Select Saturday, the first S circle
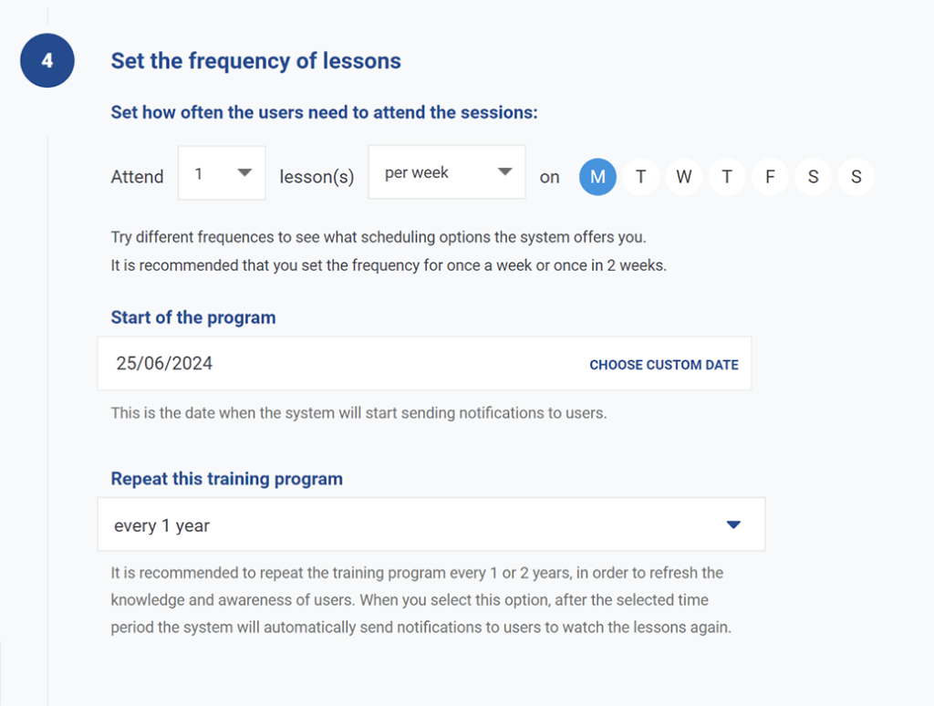 [813, 177]
